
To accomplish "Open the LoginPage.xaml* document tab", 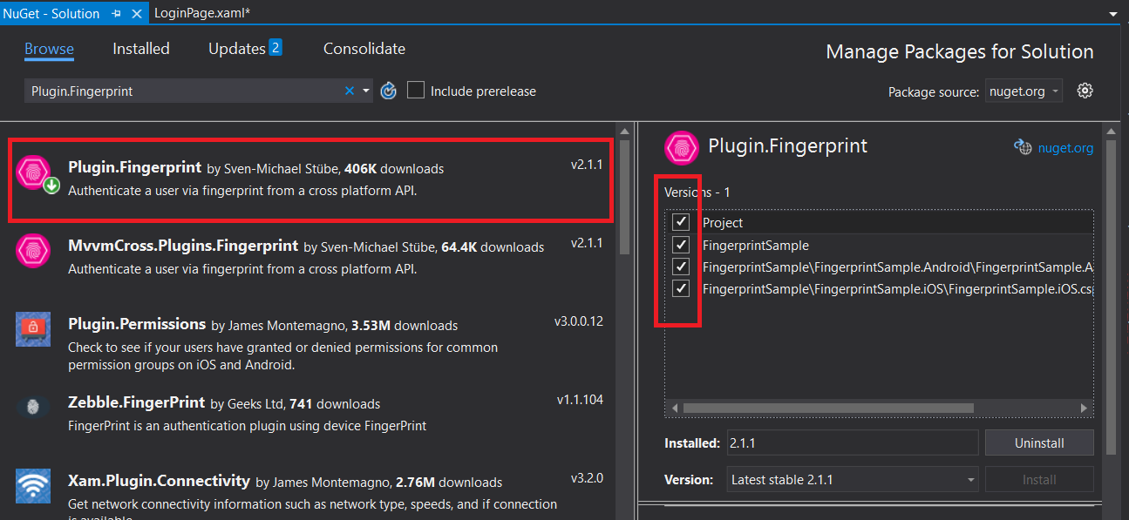I will [x=202, y=13].
